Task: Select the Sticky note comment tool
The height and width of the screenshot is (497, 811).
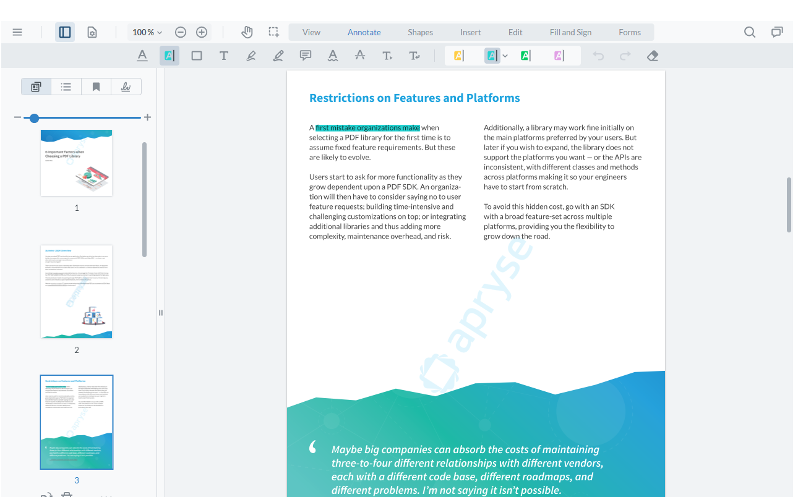Action: [x=306, y=56]
